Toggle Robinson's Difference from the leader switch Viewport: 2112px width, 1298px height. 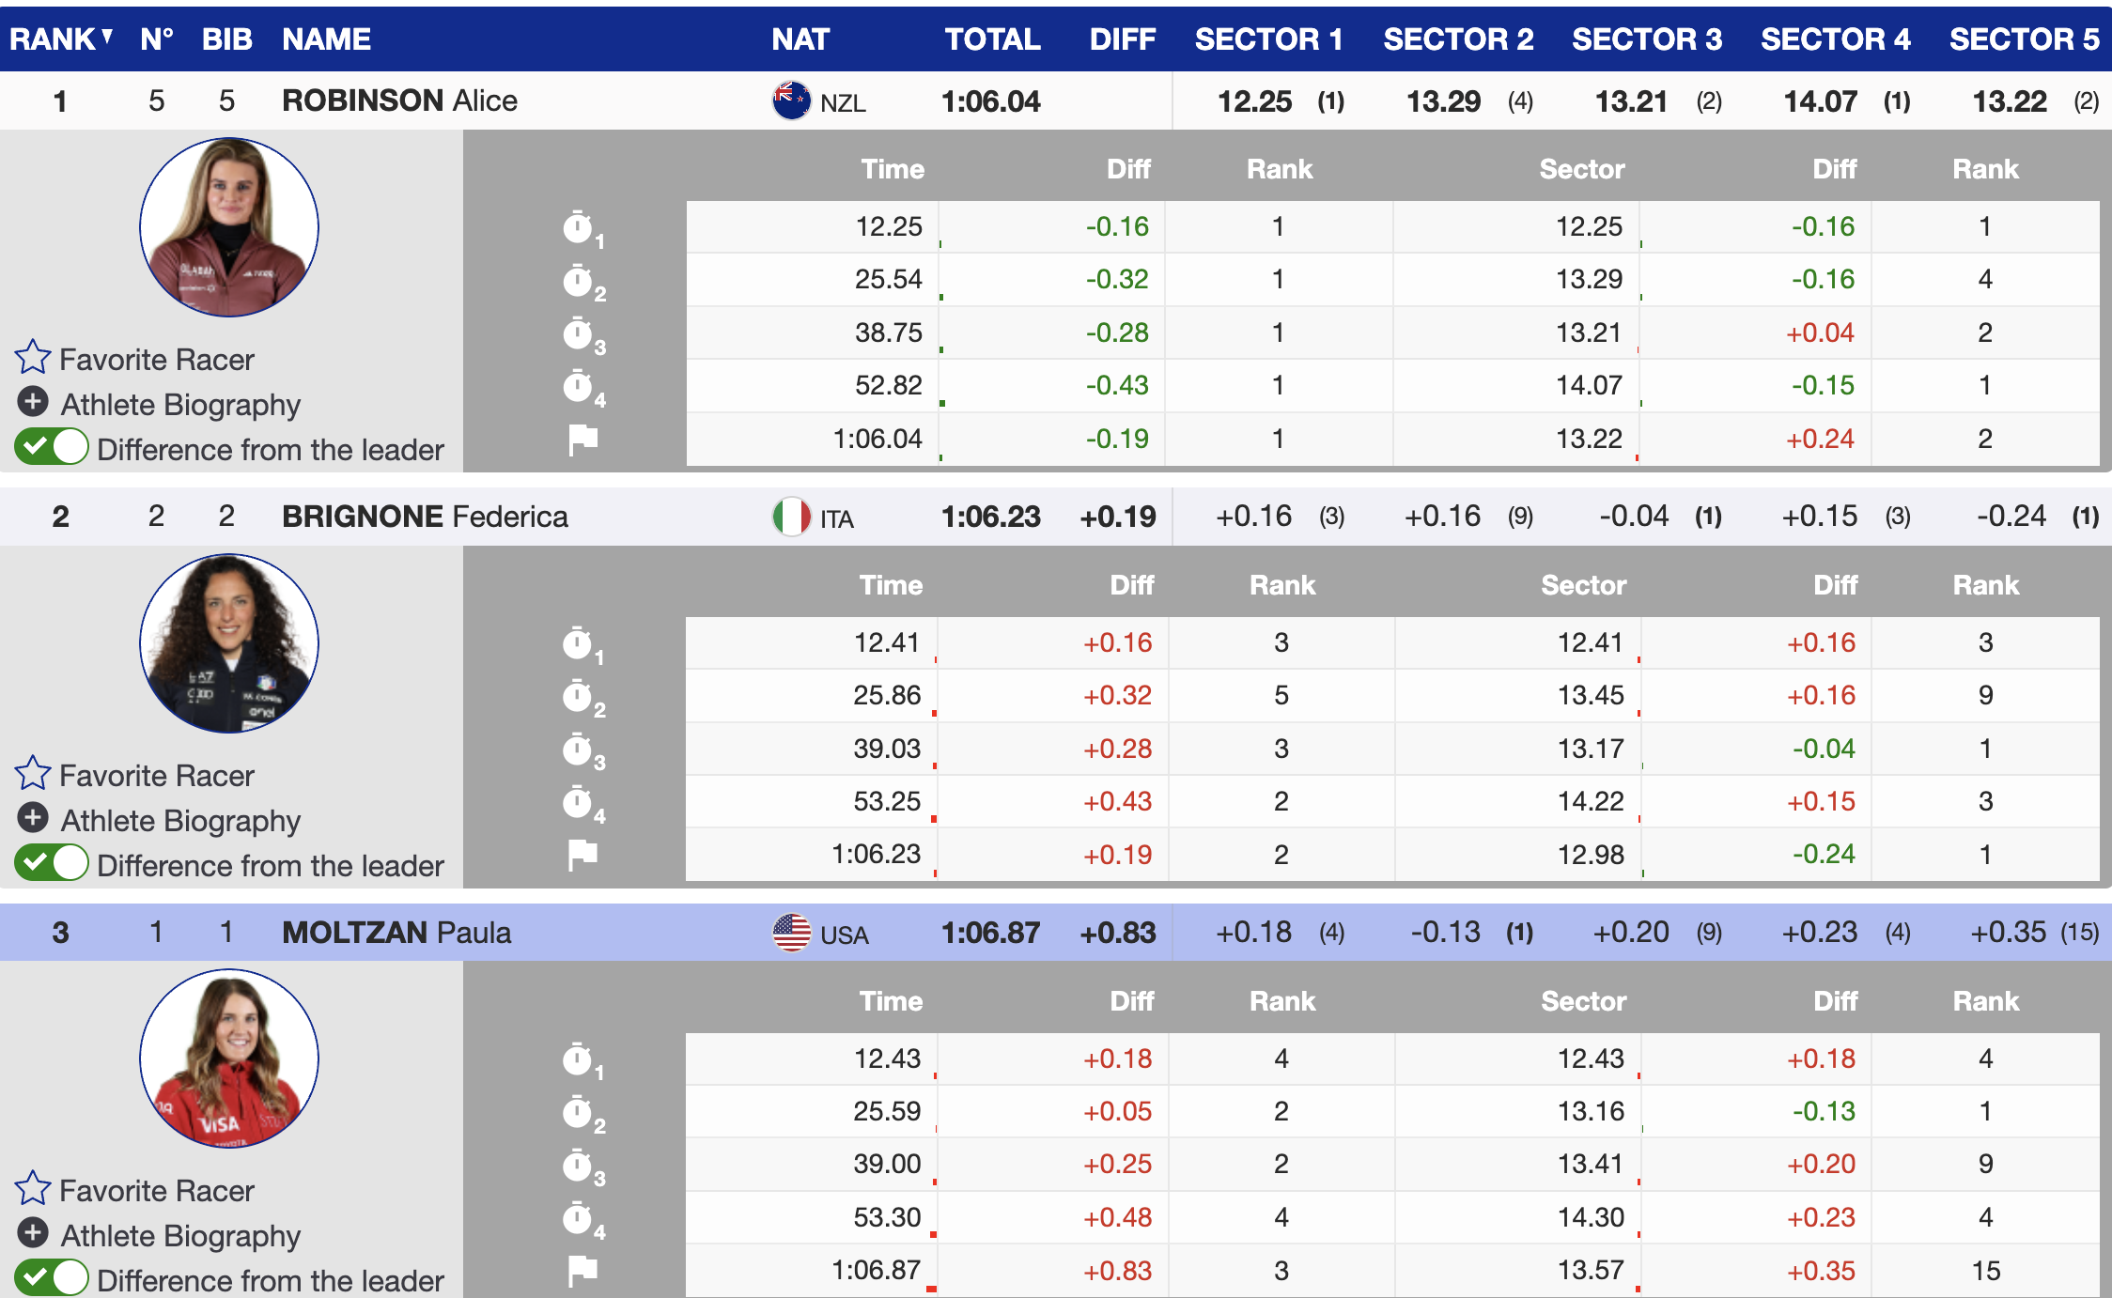52,447
